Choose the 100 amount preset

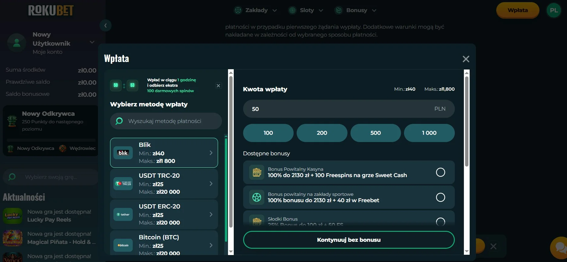pyautogui.click(x=268, y=133)
